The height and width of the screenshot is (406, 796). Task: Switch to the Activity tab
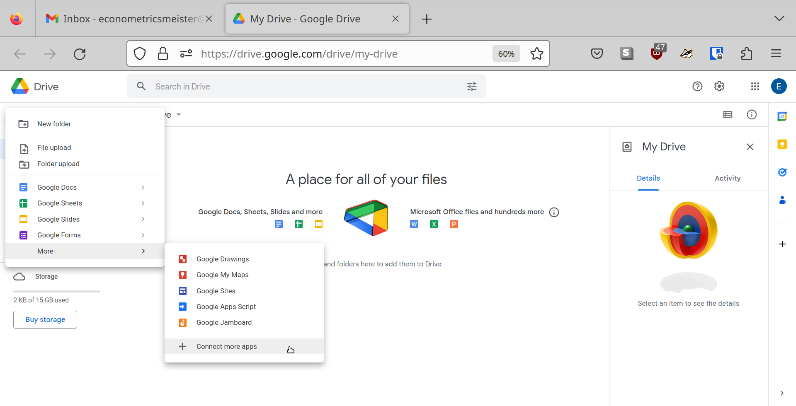pos(728,178)
